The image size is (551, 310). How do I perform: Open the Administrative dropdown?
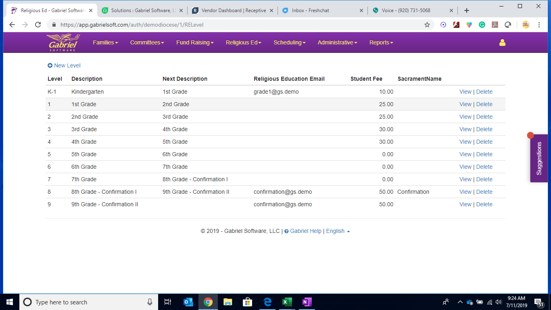pos(337,42)
